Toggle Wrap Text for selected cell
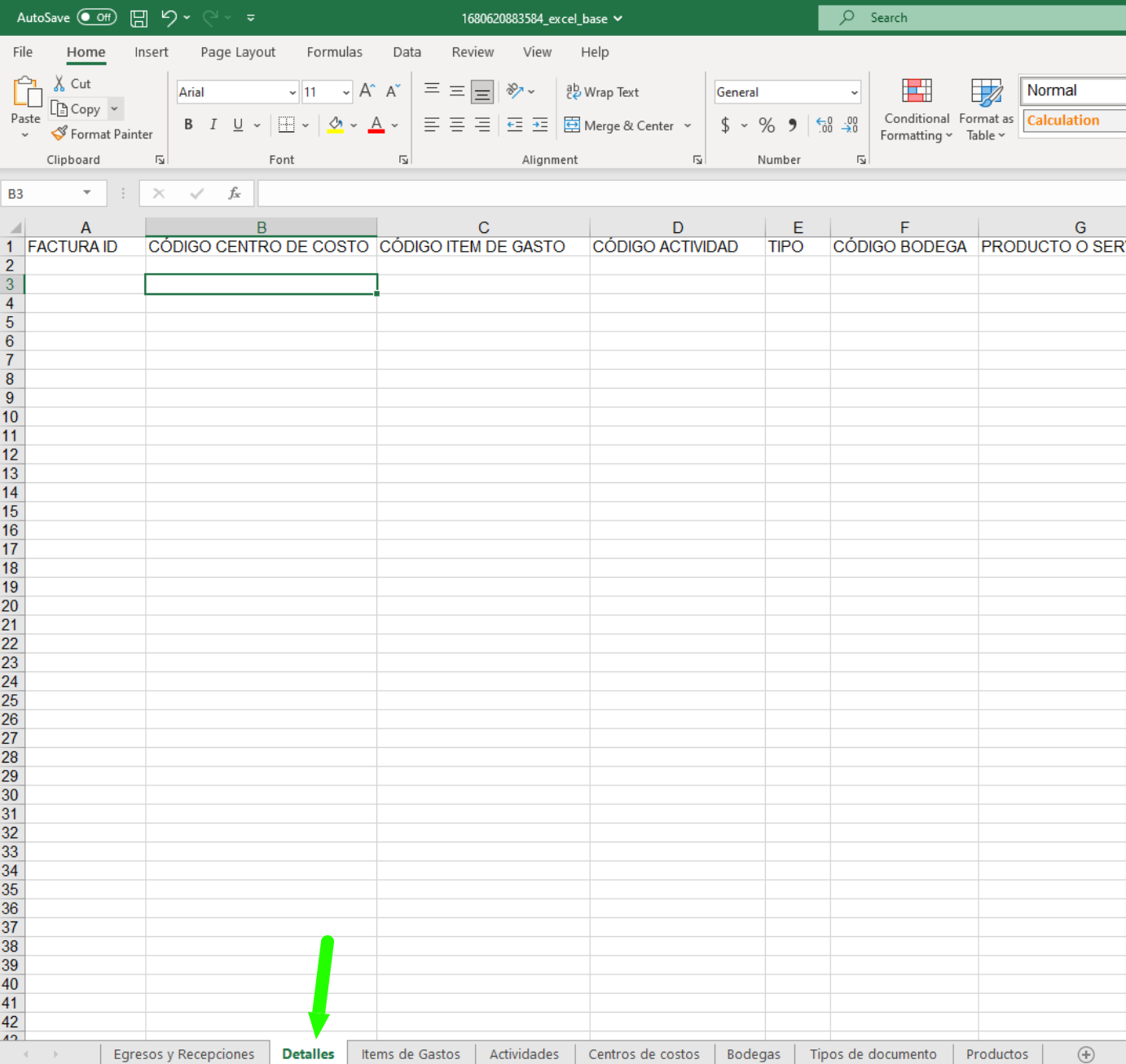This screenshot has height=1064, width=1126. (x=603, y=92)
